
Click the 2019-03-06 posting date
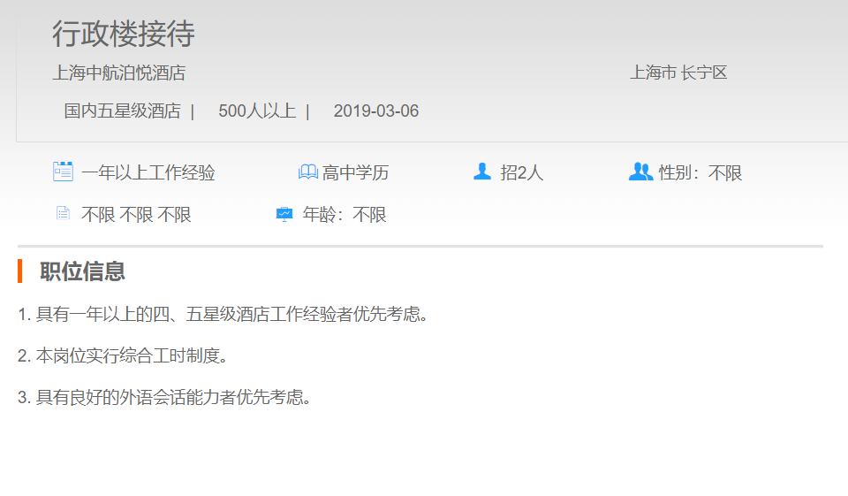[x=375, y=111]
